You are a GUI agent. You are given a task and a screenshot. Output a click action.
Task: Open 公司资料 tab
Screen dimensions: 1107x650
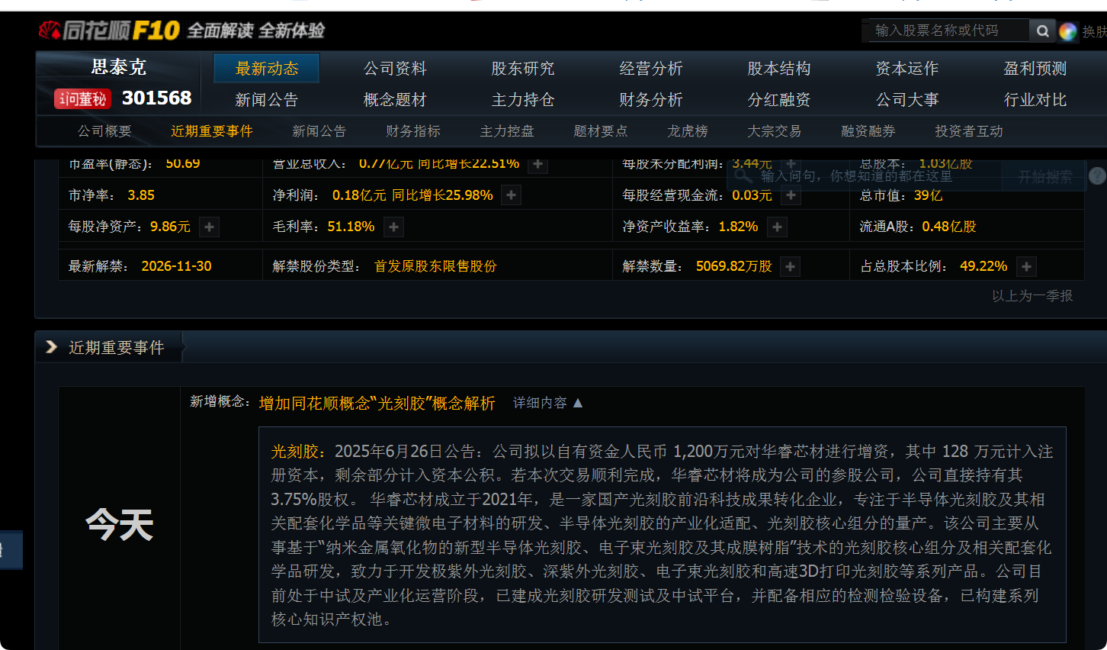point(395,69)
